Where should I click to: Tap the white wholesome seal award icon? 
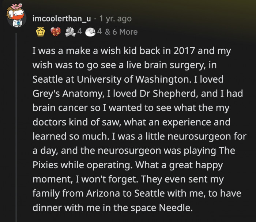coord(90,32)
